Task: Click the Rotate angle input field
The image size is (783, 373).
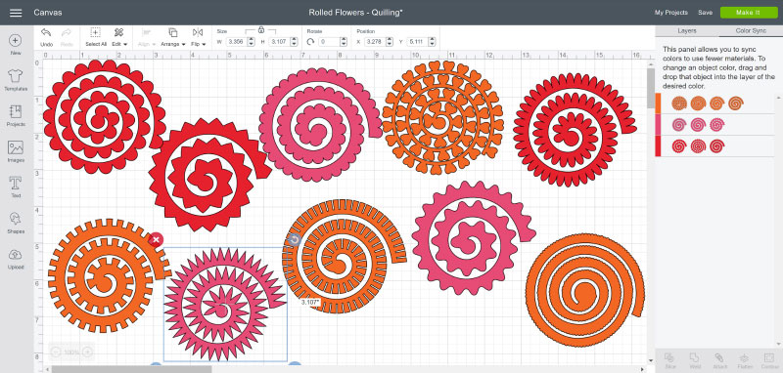Action: 330,42
